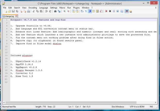Zoom in using the toolbar icon
The height and width of the screenshot is (111, 160).
[64, 11]
